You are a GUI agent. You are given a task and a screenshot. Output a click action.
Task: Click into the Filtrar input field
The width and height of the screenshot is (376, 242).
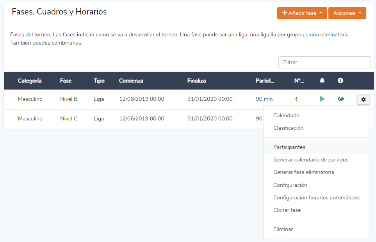tap(324, 63)
